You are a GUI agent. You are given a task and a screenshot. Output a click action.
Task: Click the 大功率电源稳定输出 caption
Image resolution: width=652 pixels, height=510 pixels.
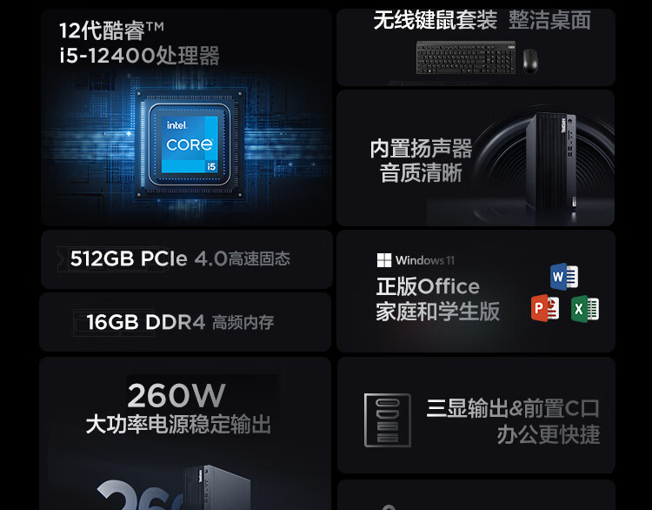(178, 424)
